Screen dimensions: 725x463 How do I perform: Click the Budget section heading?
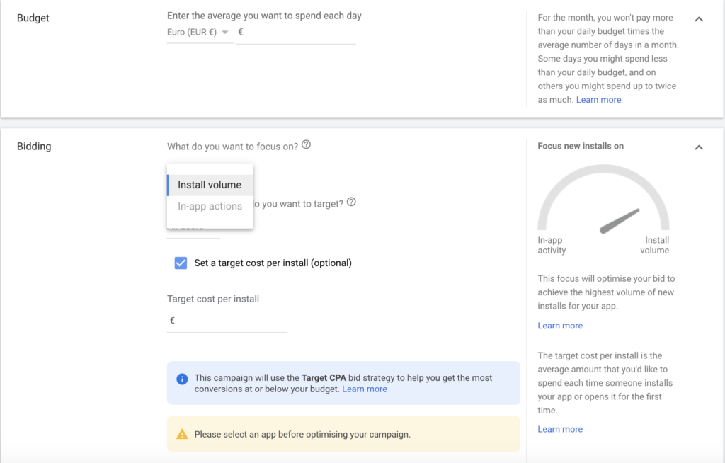(33, 18)
